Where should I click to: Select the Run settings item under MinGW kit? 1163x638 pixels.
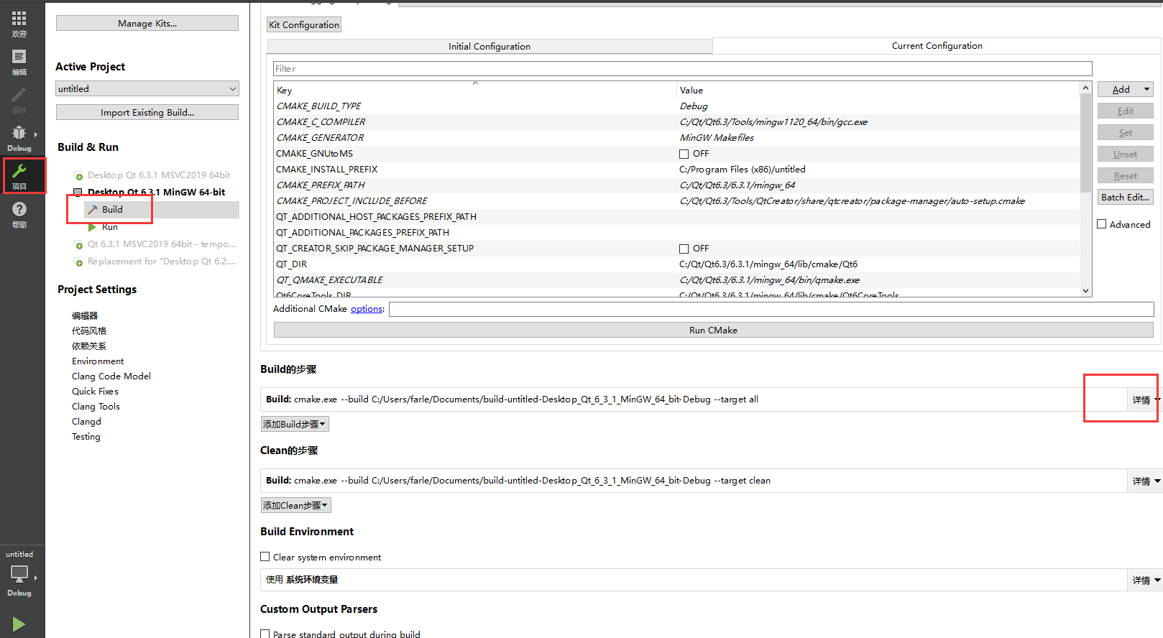[110, 227]
